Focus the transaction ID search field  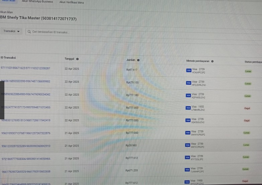pyautogui.click(x=100, y=32)
